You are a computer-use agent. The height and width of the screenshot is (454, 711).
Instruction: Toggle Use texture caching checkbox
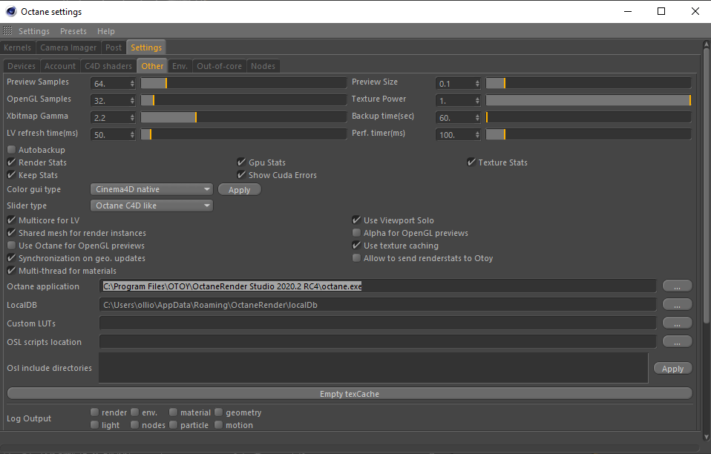click(x=356, y=246)
